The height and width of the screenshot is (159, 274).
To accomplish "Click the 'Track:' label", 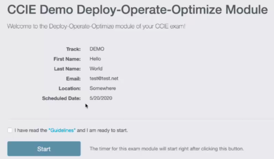I will tap(73, 49).
